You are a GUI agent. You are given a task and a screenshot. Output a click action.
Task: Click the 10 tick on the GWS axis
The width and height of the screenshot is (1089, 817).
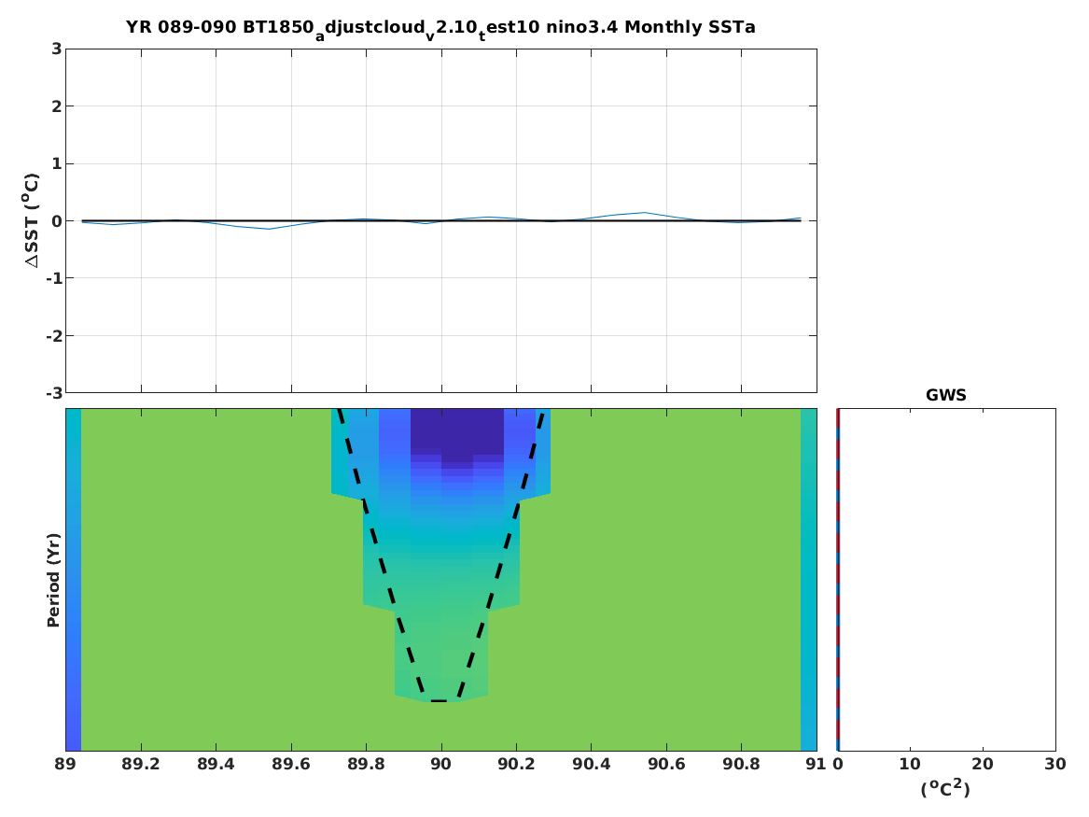(910, 764)
